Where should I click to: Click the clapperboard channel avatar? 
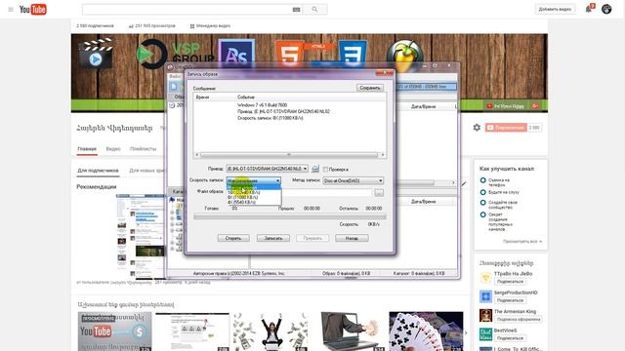coord(96,54)
